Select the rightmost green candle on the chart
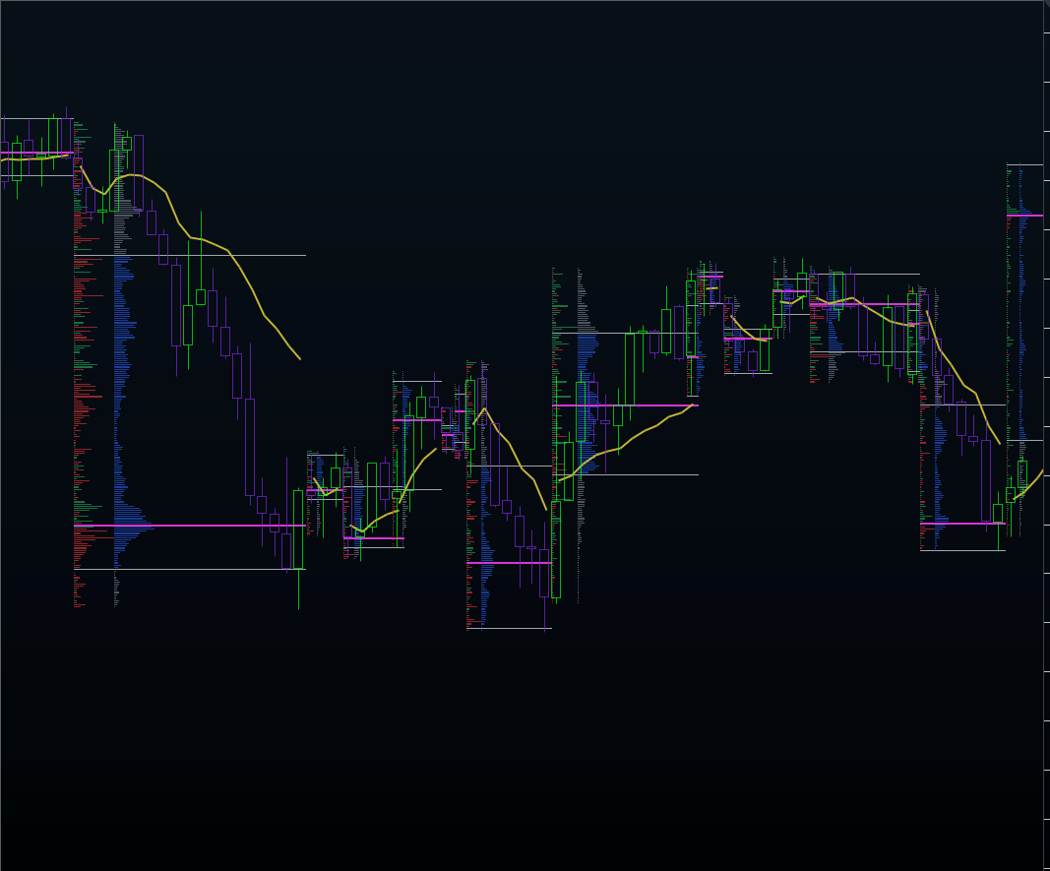1050x871 pixels. 1021,474
